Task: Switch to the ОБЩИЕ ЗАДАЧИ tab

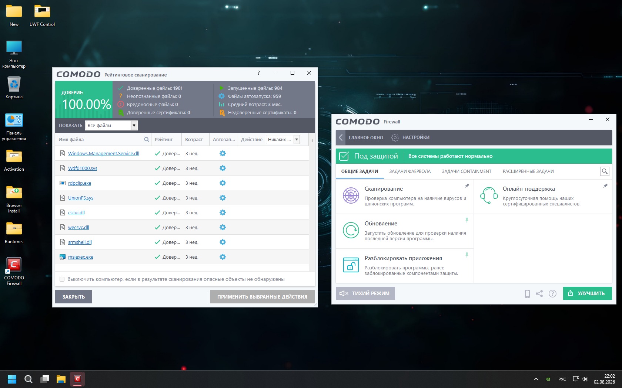Action: pyautogui.click(x=360, y=171)
